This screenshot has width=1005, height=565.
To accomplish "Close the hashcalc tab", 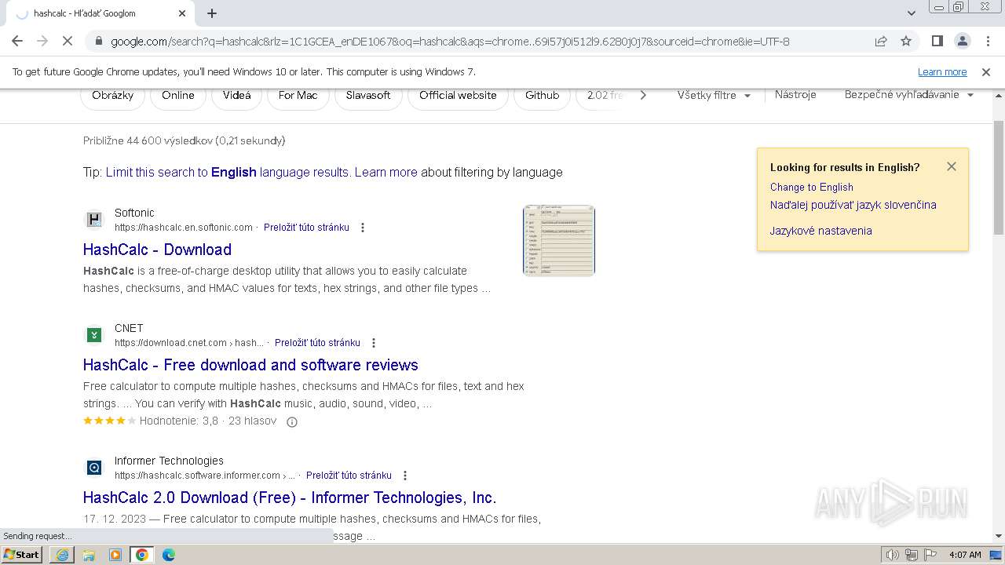I will click(182, 13).
